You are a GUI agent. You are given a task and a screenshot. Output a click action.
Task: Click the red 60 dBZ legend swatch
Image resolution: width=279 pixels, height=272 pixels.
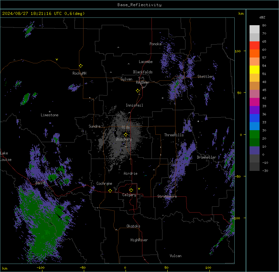coord(254,46)
